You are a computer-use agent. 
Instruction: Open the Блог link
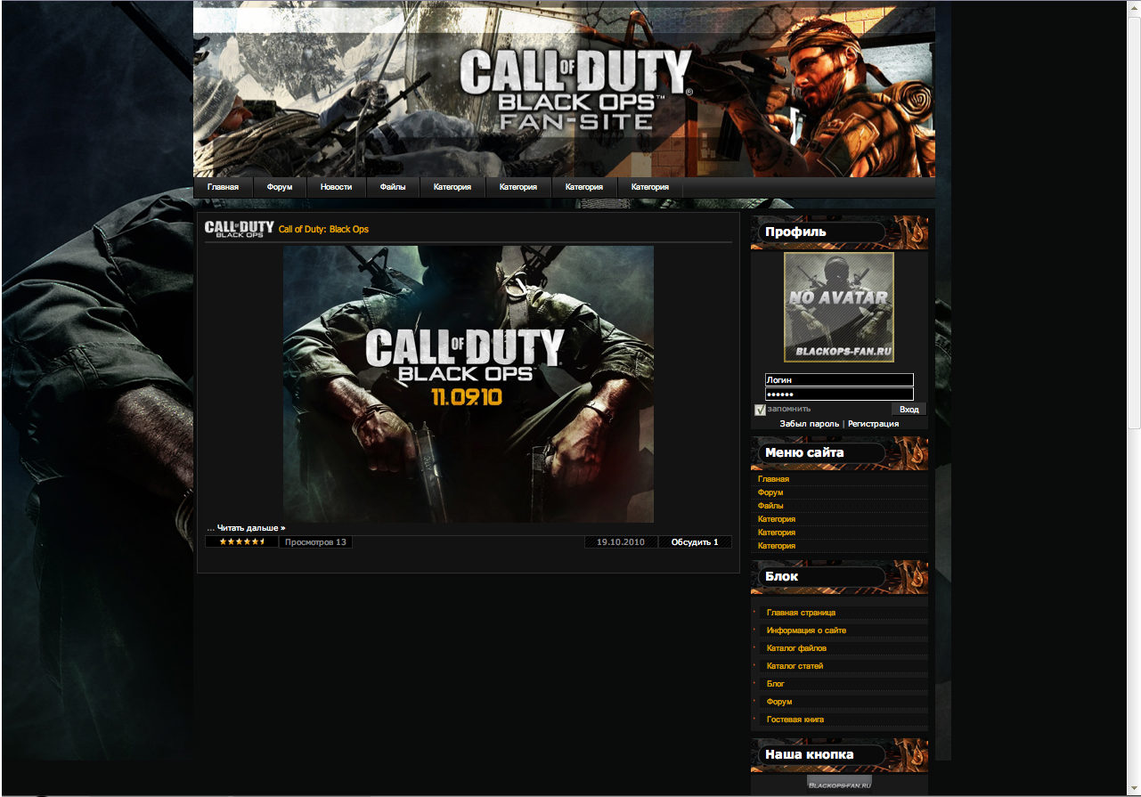click(776, 684)
